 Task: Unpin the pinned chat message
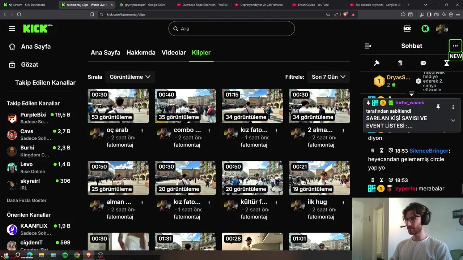(x=438, y=107)
